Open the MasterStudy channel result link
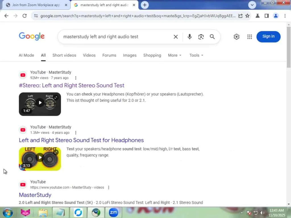This screenshot has width=291, height=218. point(35,195)
